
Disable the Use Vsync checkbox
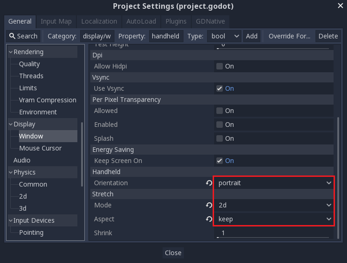point(220,88)
